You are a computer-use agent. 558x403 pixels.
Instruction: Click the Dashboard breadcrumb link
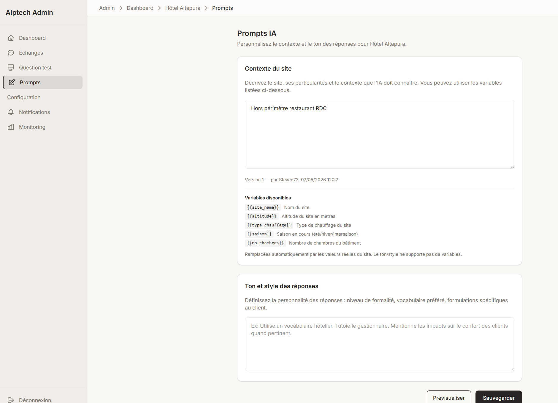pos(140,8)
